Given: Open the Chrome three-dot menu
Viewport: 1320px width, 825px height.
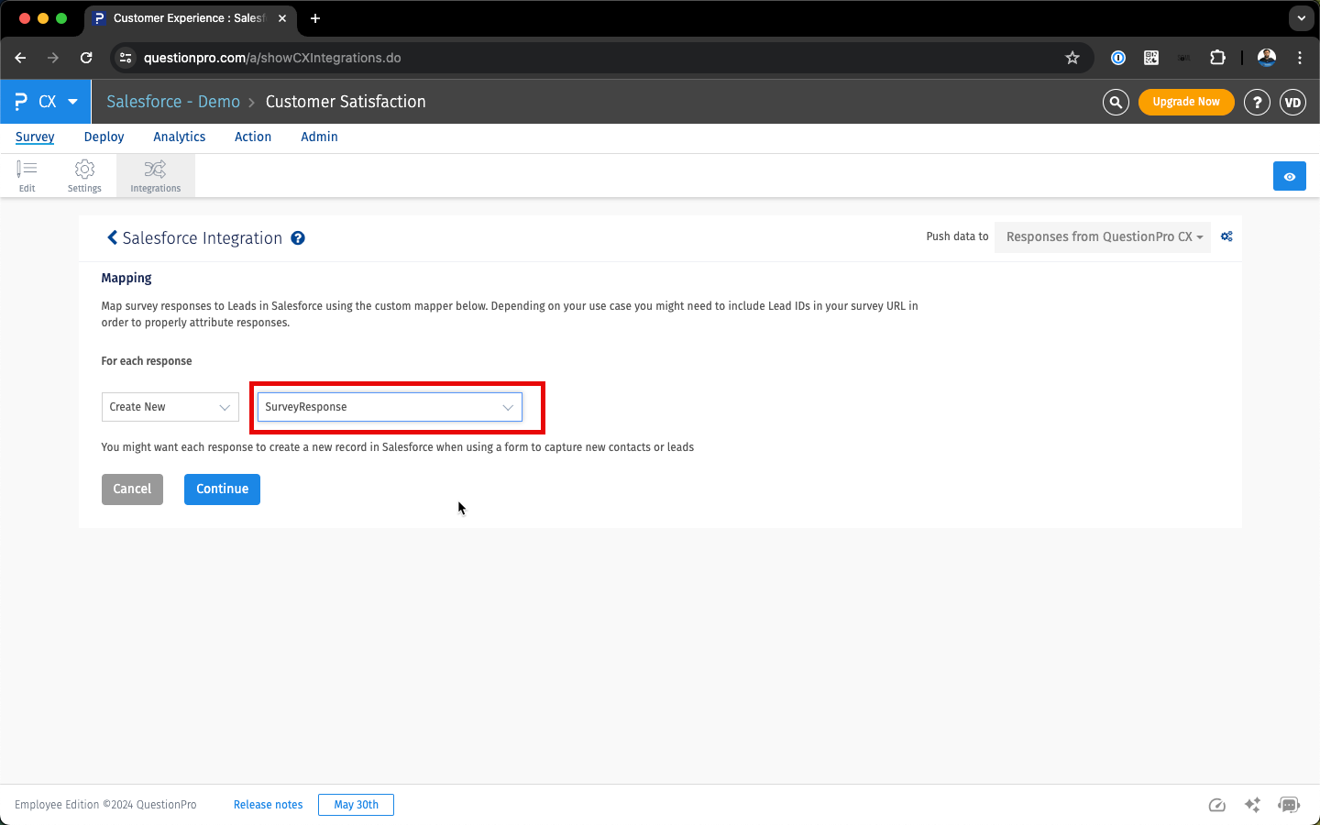Looking at the screenshot, I should [1300, 58].
